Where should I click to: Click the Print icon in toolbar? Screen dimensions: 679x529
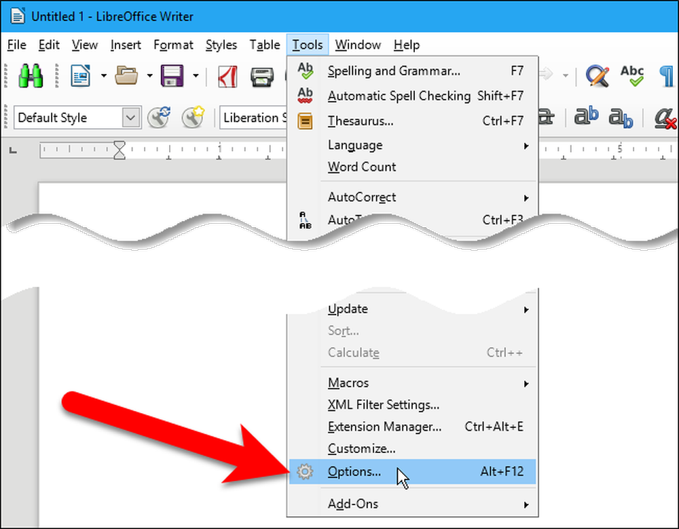262,77
